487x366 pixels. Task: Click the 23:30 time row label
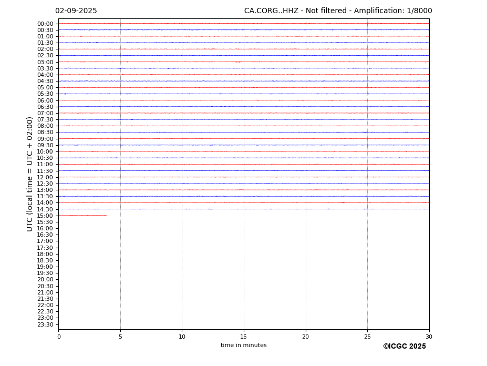point(45,324)
